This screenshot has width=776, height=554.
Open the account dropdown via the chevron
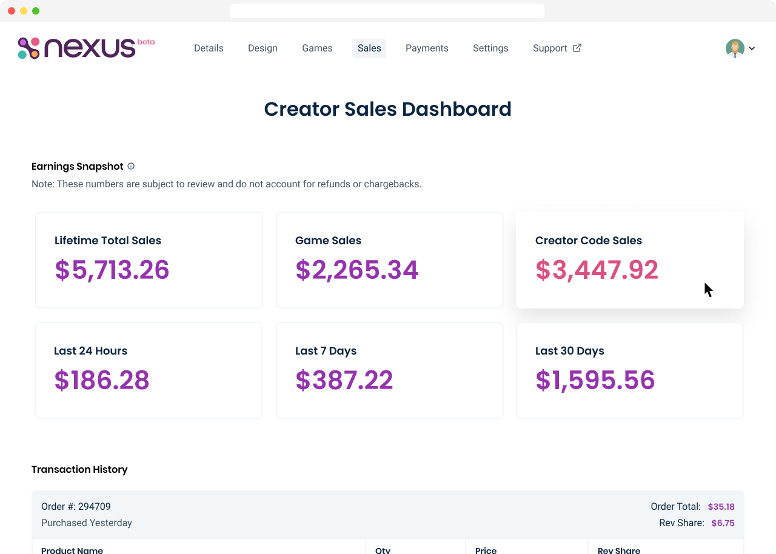752,48
